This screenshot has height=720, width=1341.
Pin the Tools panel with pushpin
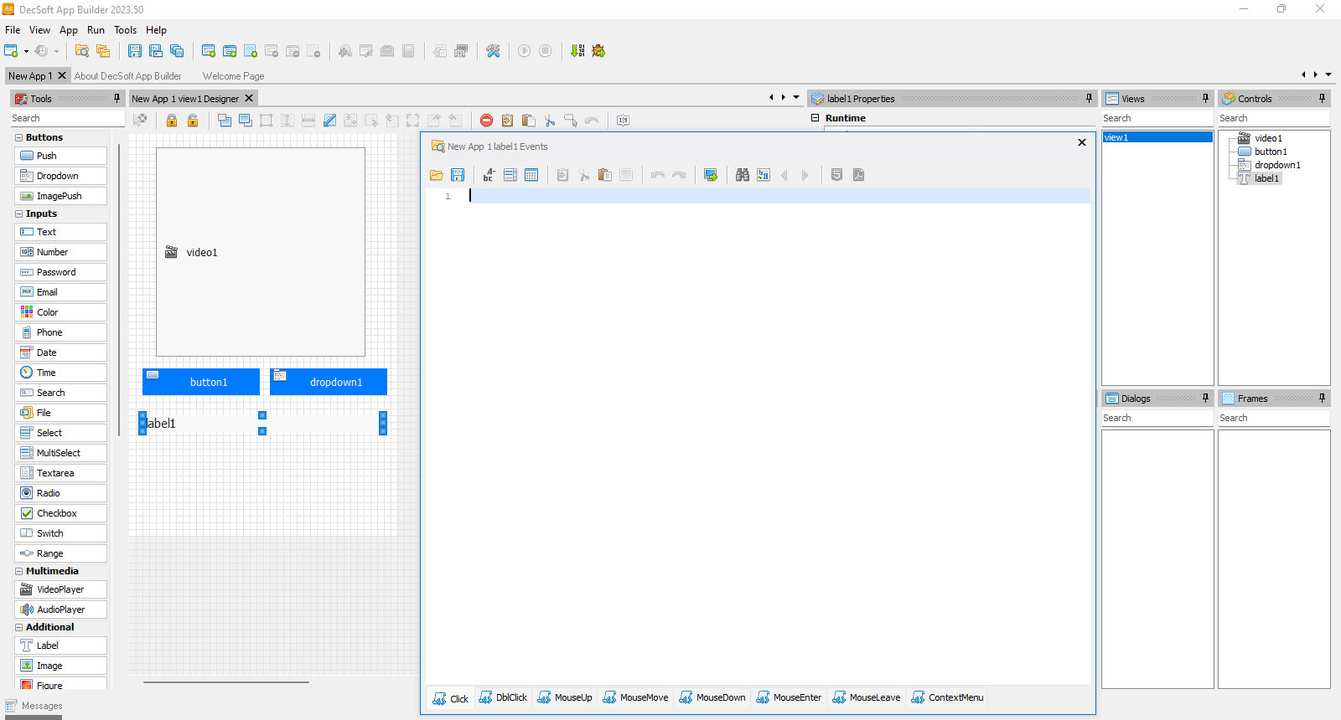pyautogui.click(x=116, y=98)
